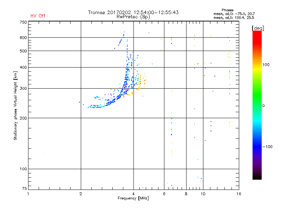Click the y-axis tick label "300"
Viewport: 281px width, 211px height.
24,88
